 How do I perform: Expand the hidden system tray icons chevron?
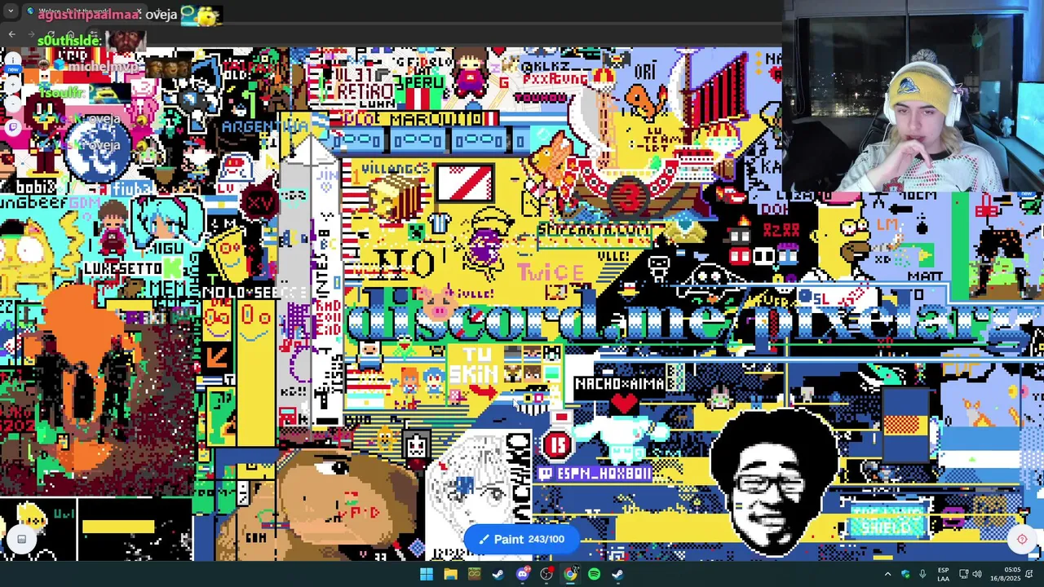[887, 574]
